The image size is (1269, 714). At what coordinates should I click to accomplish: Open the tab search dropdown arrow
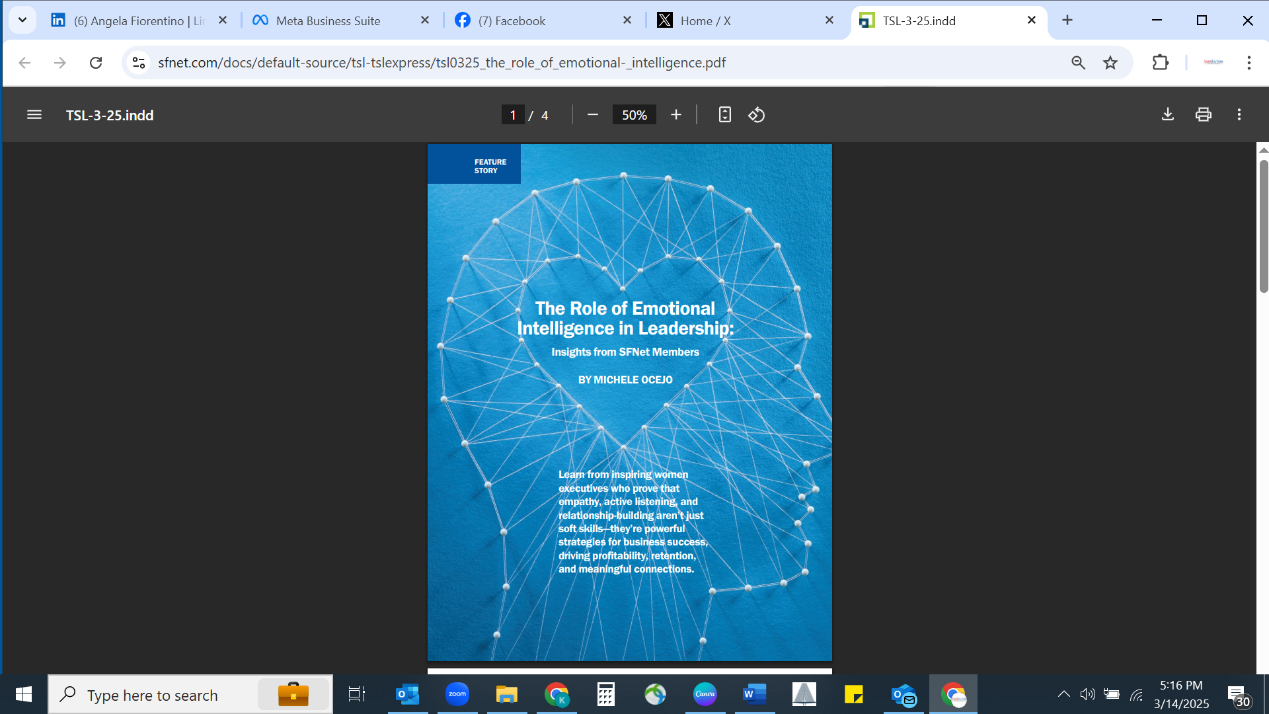coord(22,20)
